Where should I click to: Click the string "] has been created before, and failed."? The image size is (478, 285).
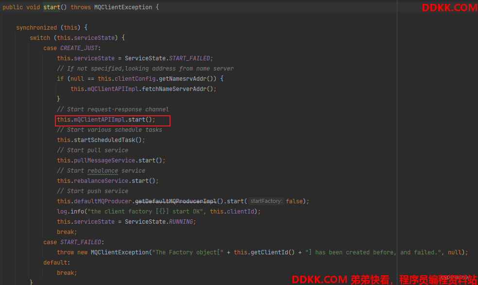(x=373, y=252)
